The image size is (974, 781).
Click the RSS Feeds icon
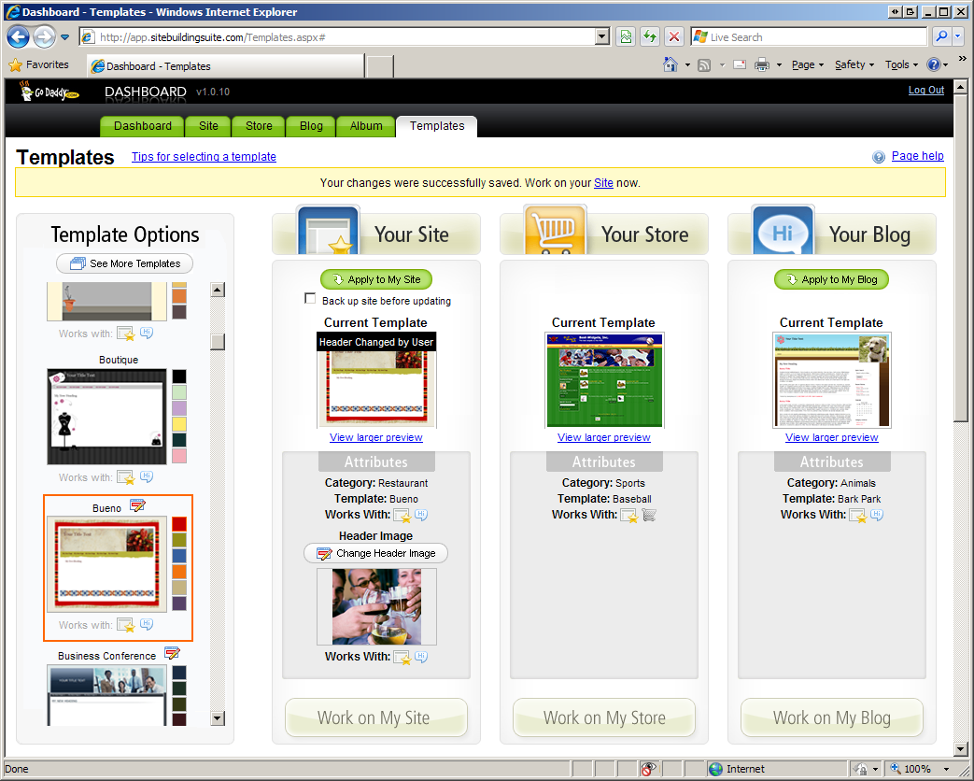(x=704, y=65)
